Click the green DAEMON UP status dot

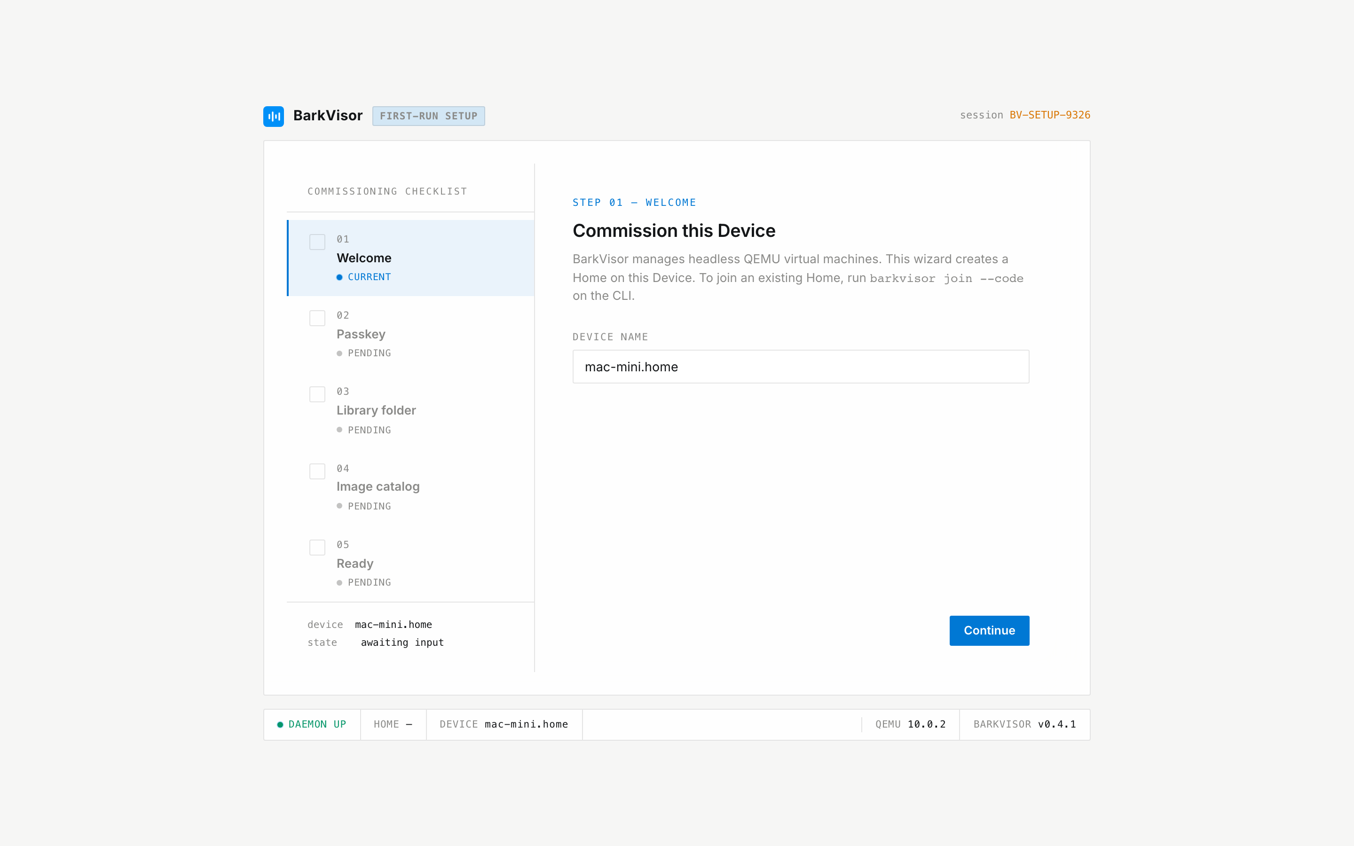(x=280, y=725)
